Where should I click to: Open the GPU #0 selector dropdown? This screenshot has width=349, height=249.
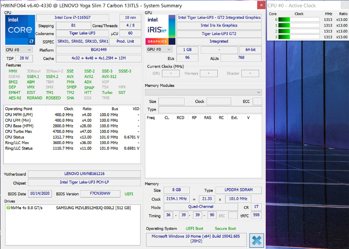coord(159,49)
